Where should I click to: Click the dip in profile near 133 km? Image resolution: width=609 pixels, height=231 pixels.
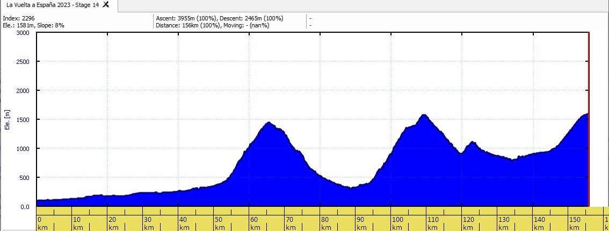click(x=512, y=159)
